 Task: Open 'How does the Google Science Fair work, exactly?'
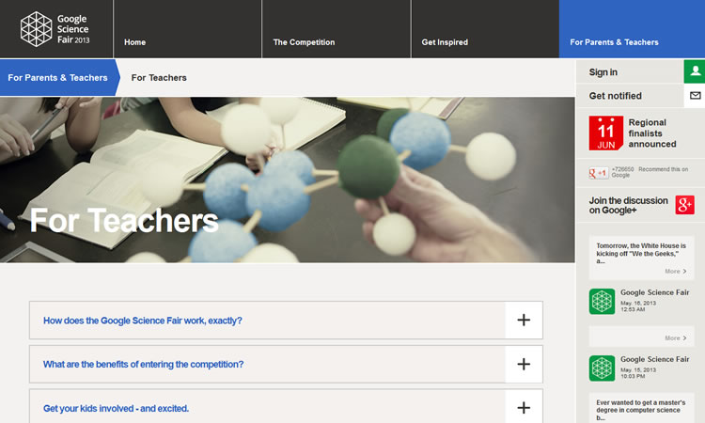tap(143, 321)
